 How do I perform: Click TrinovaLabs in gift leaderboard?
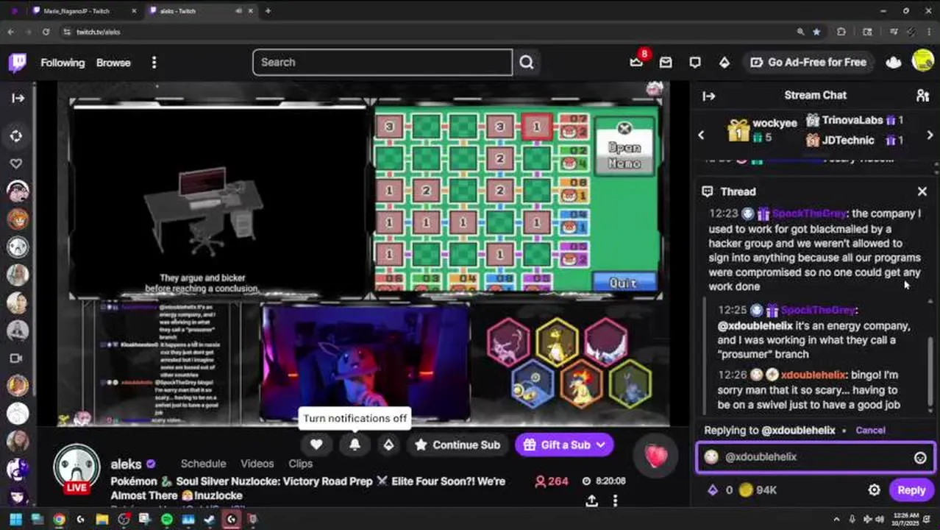tap(852, 120)
